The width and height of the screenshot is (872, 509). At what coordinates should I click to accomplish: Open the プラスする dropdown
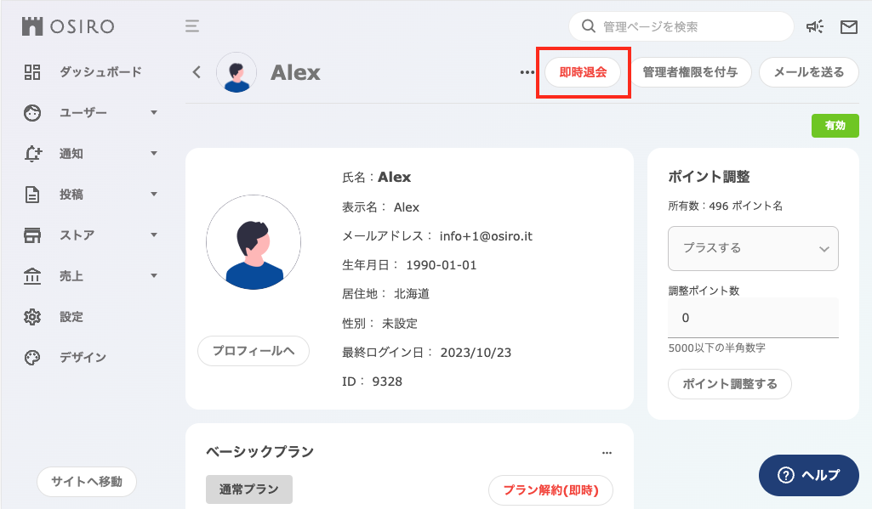tap(753, 248)
